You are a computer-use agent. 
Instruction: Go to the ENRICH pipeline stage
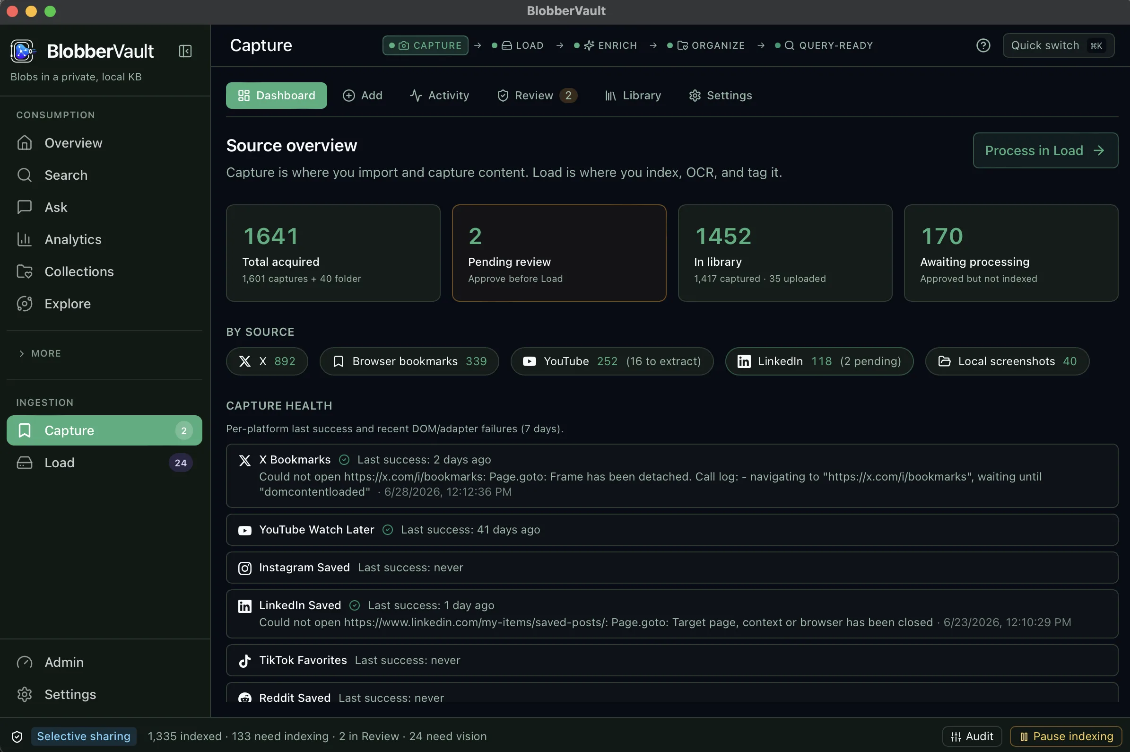[606, 45]
